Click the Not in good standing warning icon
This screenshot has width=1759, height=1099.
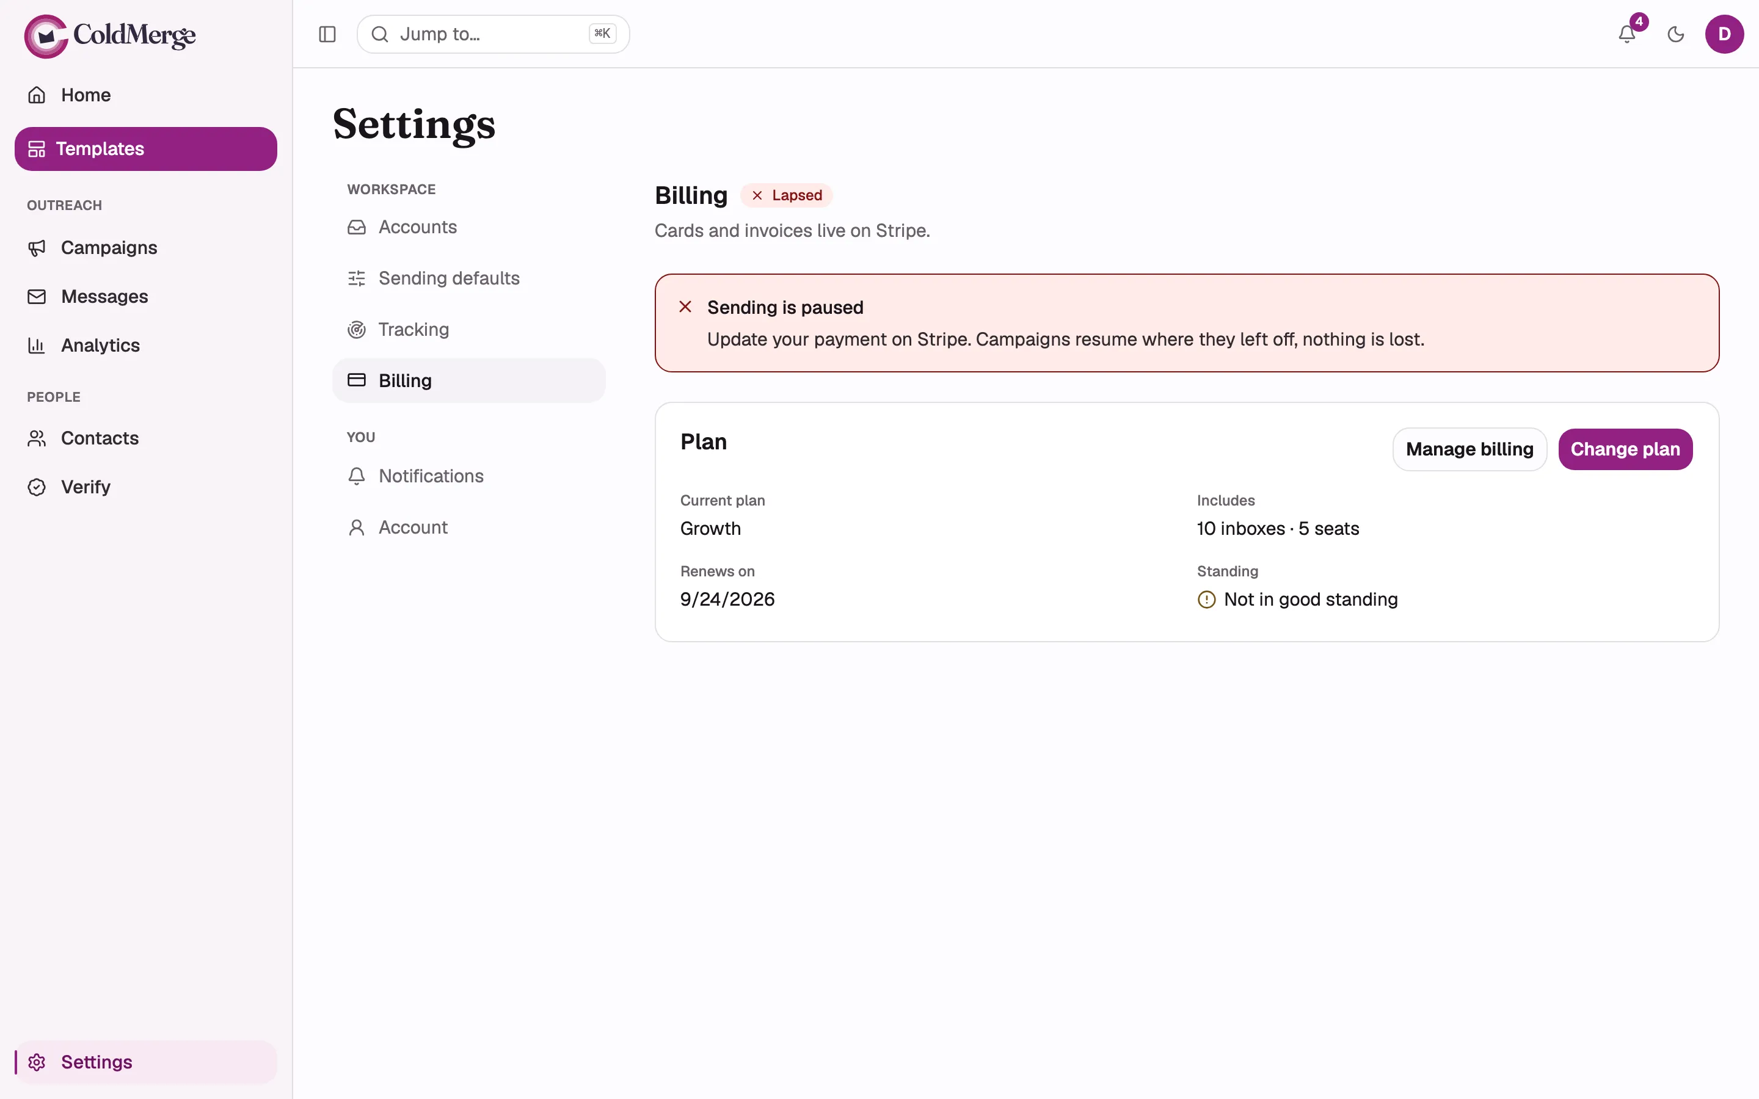pyautogui.click(x=1207, y=600)
